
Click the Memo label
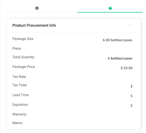[x=17, y=123]
